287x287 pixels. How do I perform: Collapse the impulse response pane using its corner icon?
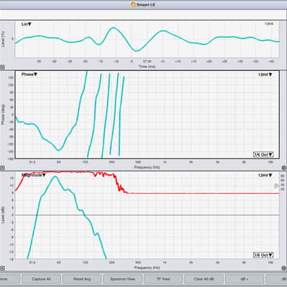click(2, 67)
